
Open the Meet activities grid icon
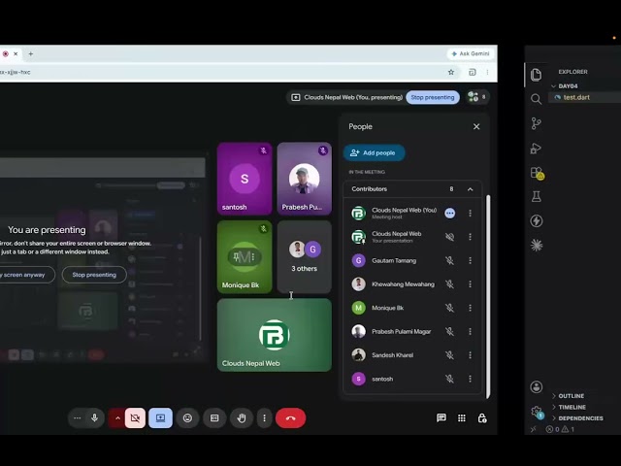(x=462, y=418)
